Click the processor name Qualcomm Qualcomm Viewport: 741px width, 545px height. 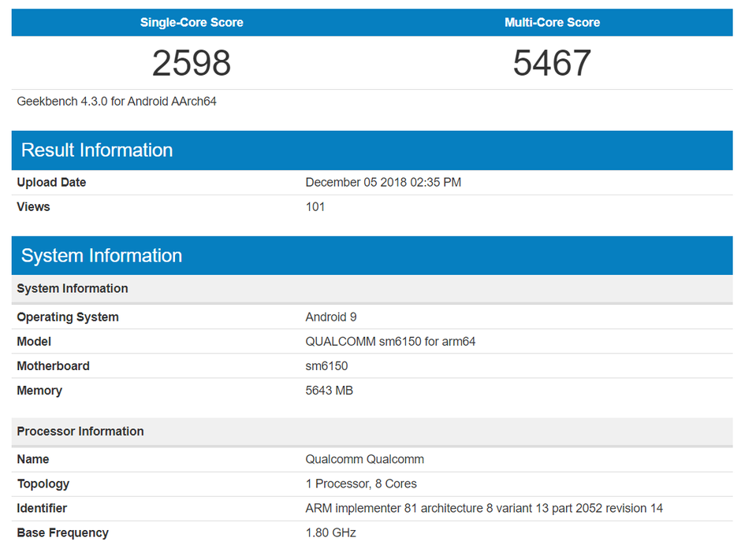tap(365, 459)
